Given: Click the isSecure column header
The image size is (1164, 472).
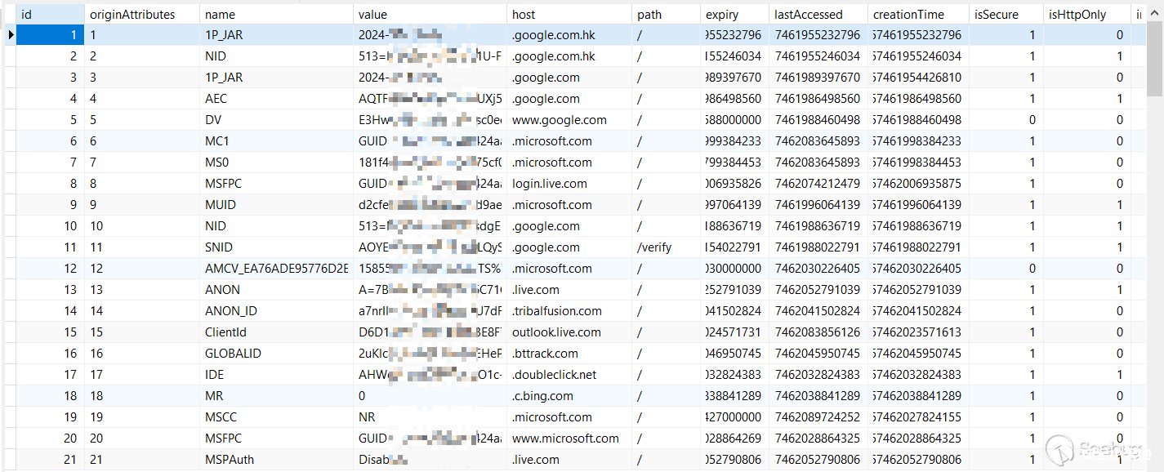Looking at the screenshot, I should [x=1006, y=15].
